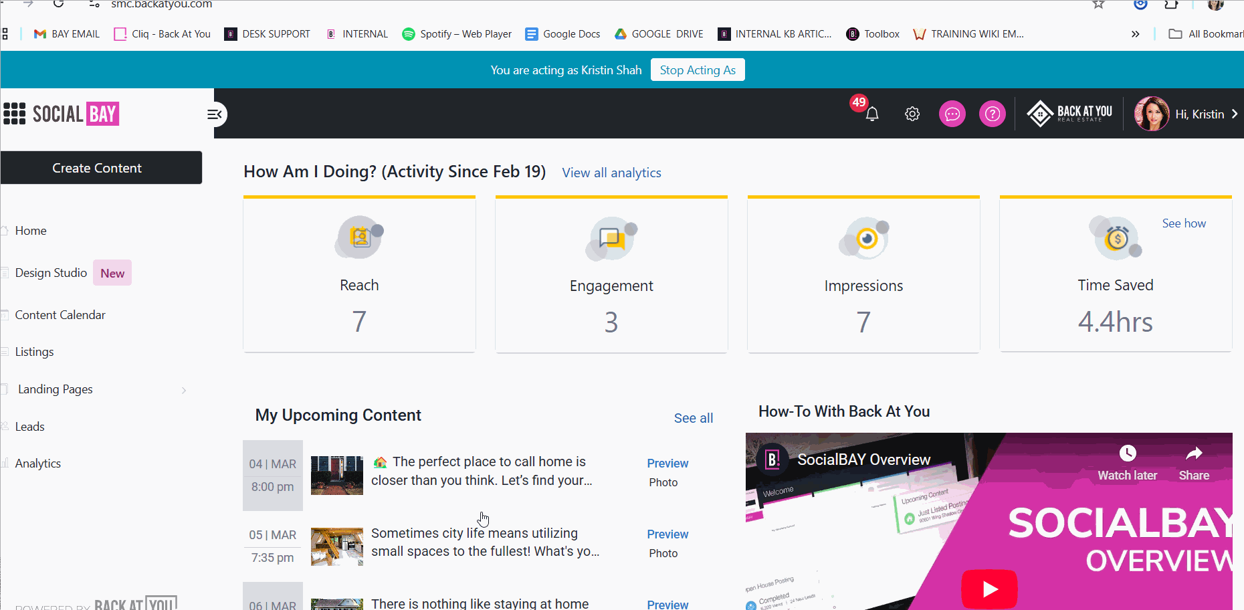Click See how link on Time Saved

pyautogui.click(x=1184, y=223)
